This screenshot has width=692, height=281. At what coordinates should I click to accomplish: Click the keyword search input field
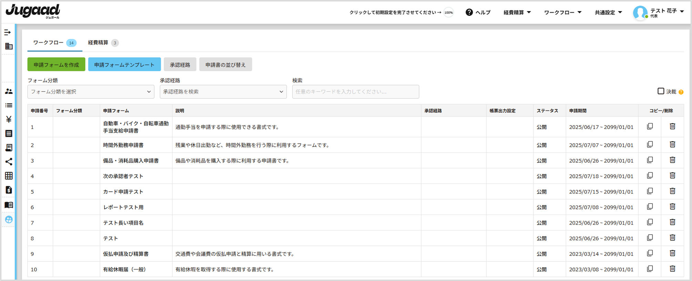tap(356, 92)
